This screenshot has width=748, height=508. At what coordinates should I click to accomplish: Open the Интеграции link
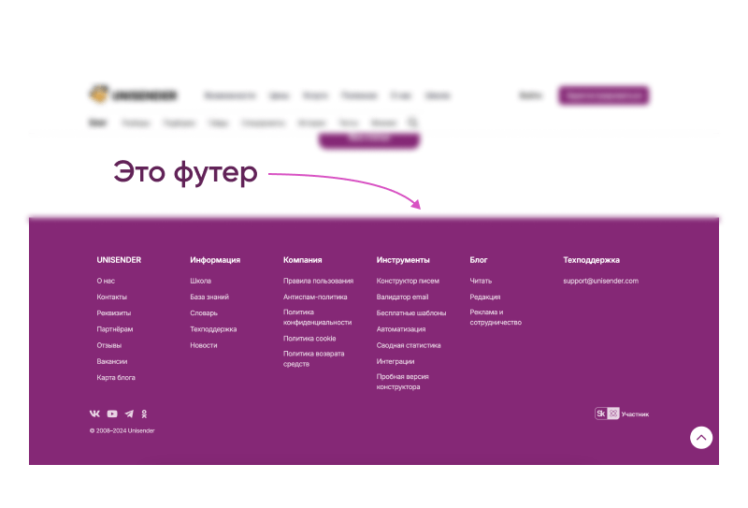tap(396, 361)
